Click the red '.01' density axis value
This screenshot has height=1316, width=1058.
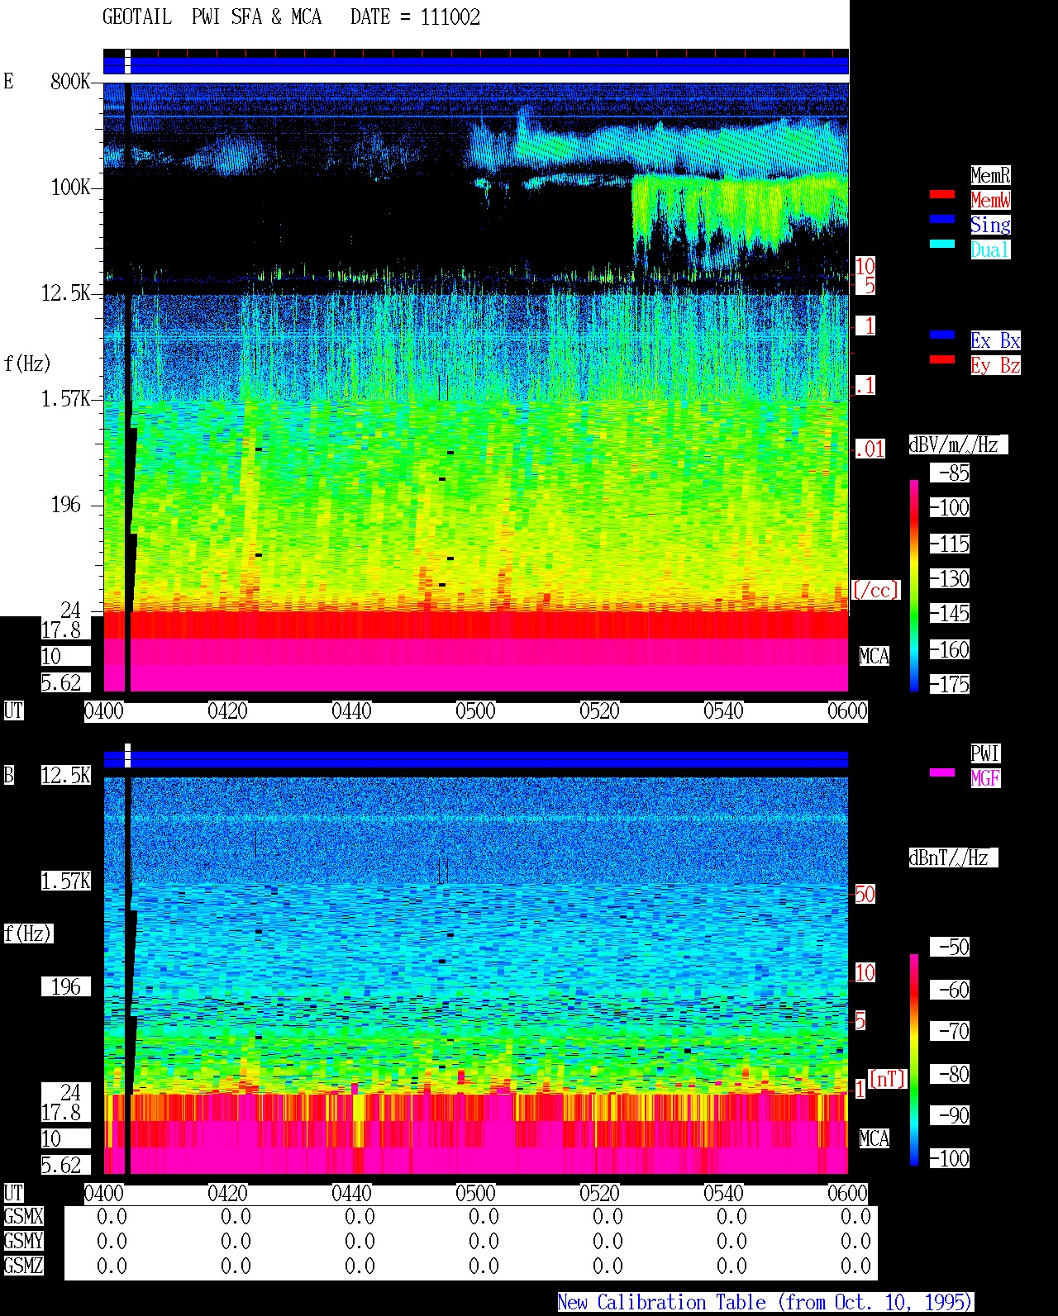[x=870, y=449]
